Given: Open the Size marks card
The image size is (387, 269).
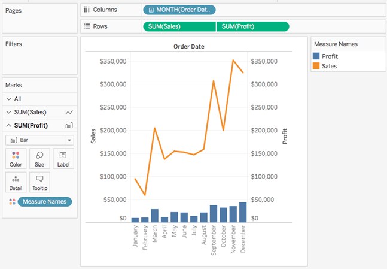Looking at the screenshot, I should (39, 158).
